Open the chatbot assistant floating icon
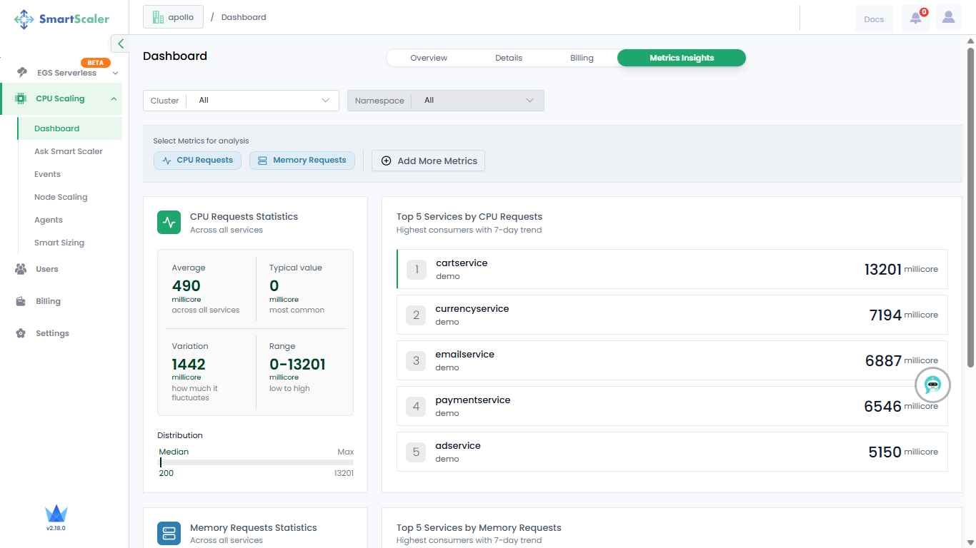This screenshot has height=548, width=976. pos(932,385)
